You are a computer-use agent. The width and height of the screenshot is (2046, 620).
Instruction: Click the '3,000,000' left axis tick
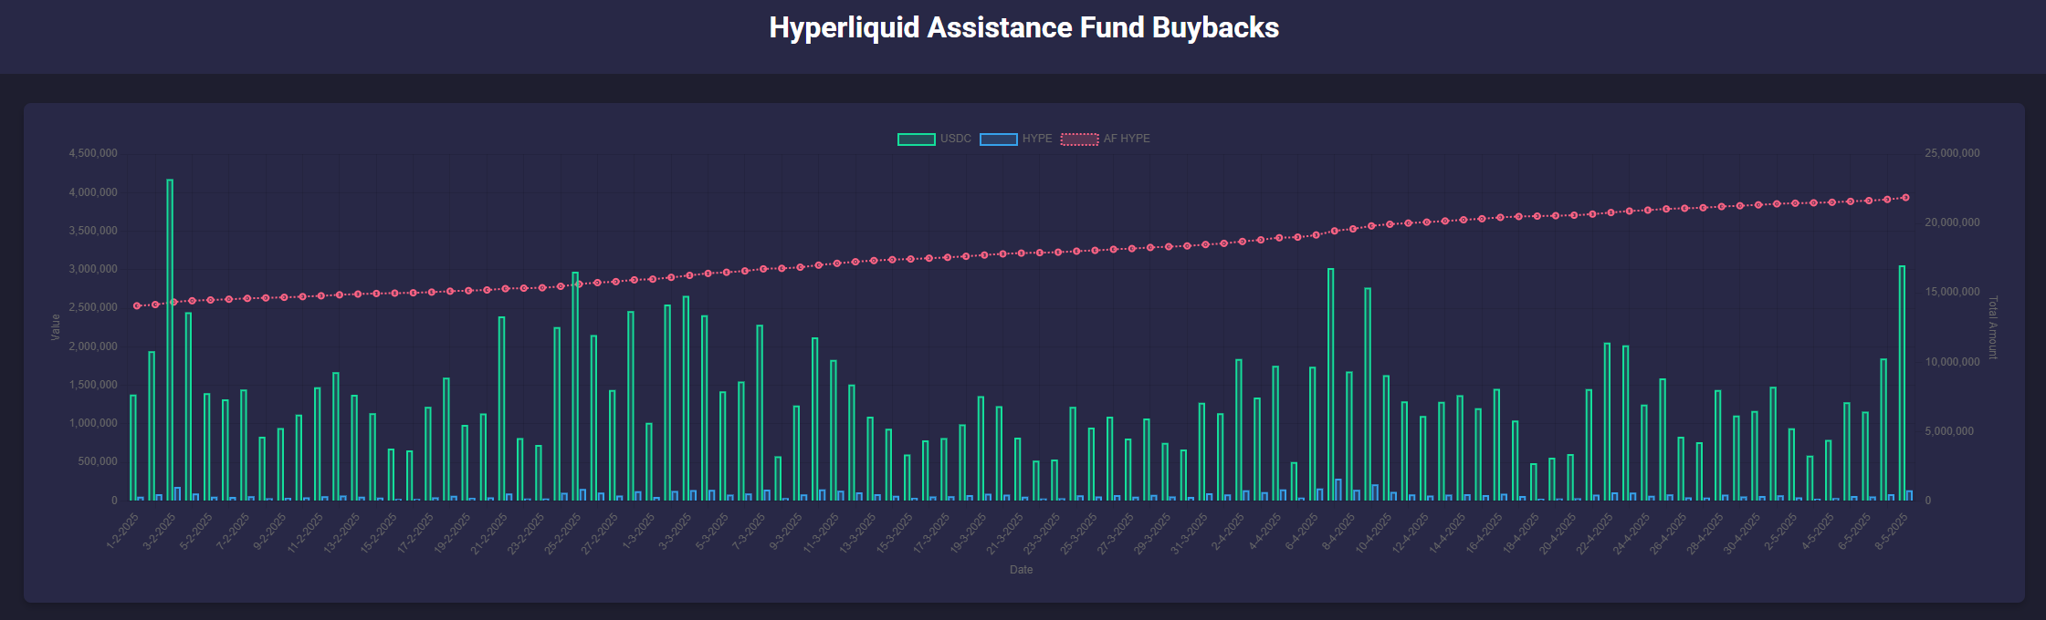[x=93, y=269]
